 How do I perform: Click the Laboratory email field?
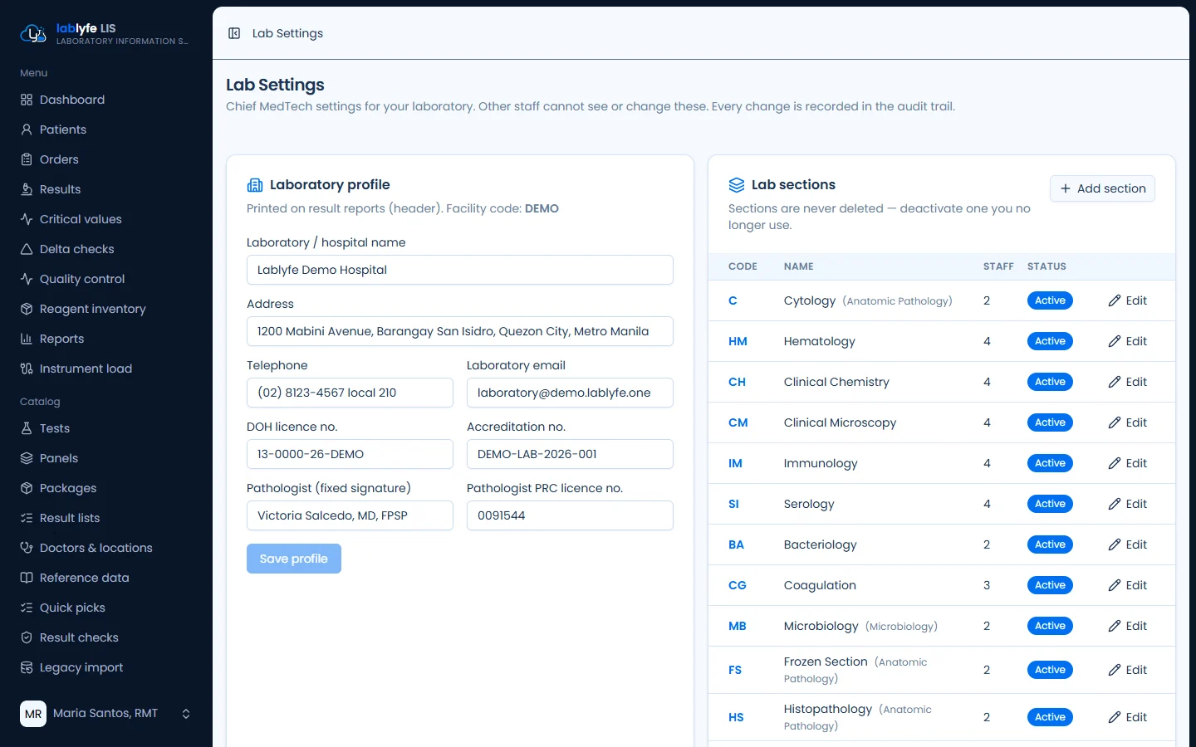pyautogui.click(x=570, y=393)
